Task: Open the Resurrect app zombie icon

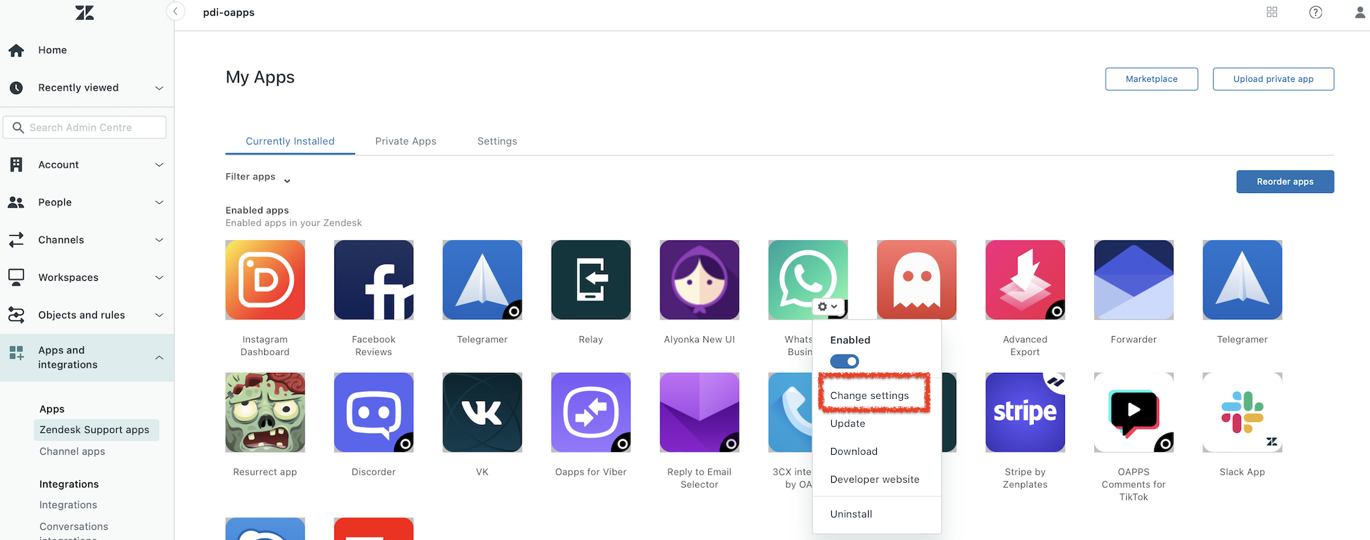Action: coord(265,412)
